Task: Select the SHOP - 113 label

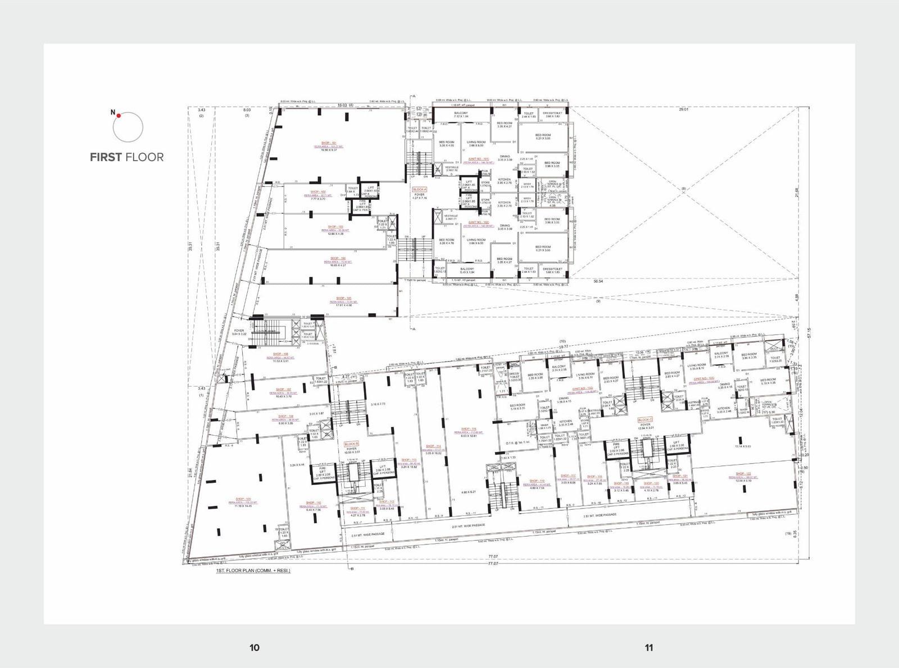Action: 408,460
